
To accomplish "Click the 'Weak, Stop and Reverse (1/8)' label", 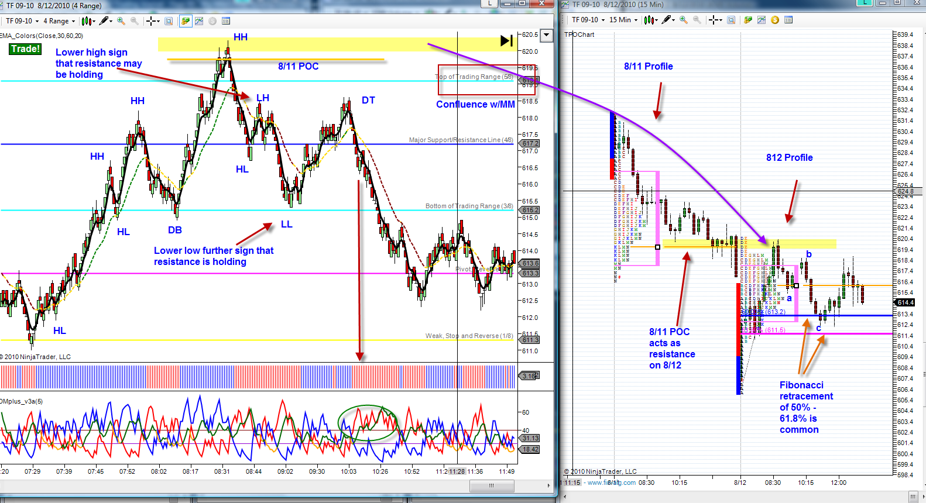I will tap(469, 336).
